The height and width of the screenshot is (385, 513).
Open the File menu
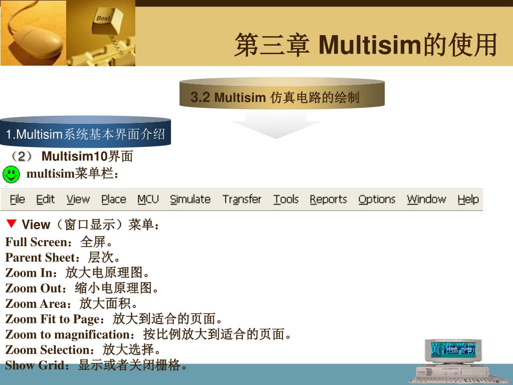click(x=18, y=199)
